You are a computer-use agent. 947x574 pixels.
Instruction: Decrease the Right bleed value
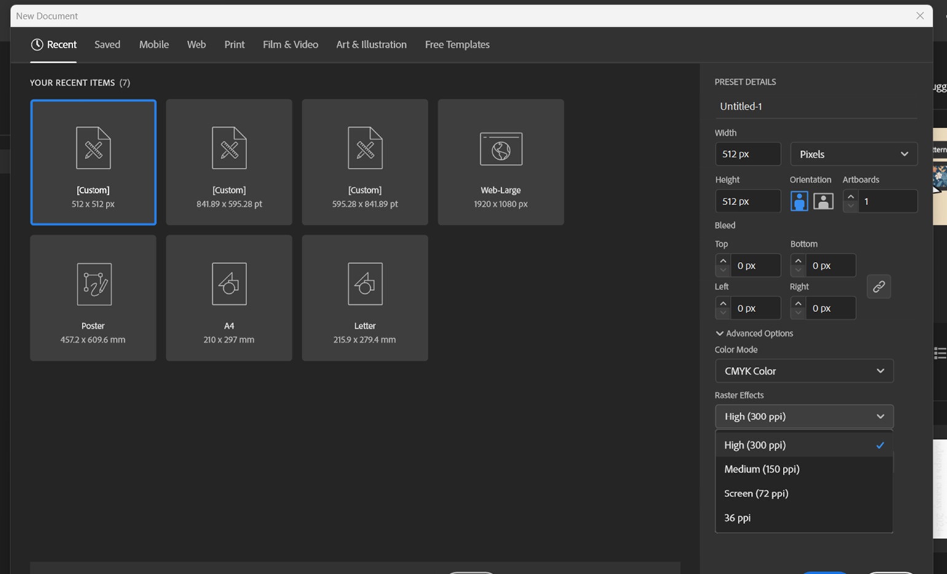(x=798, y=313)
